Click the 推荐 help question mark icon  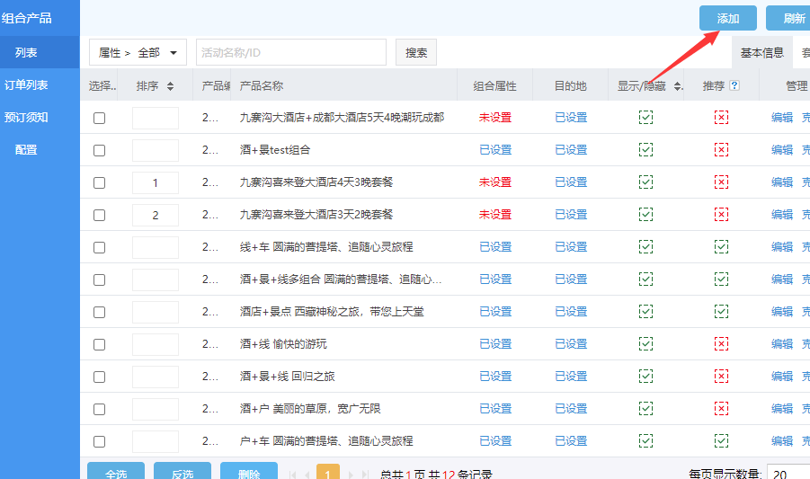[734, 86]
